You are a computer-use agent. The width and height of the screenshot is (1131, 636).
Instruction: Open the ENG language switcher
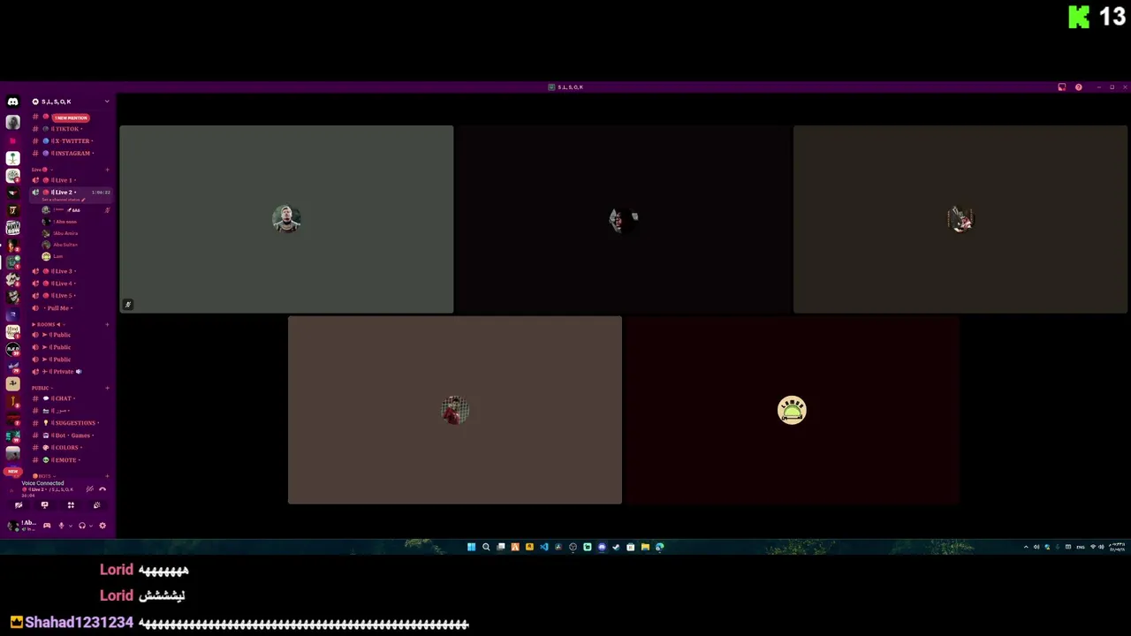coord(1081,547)
